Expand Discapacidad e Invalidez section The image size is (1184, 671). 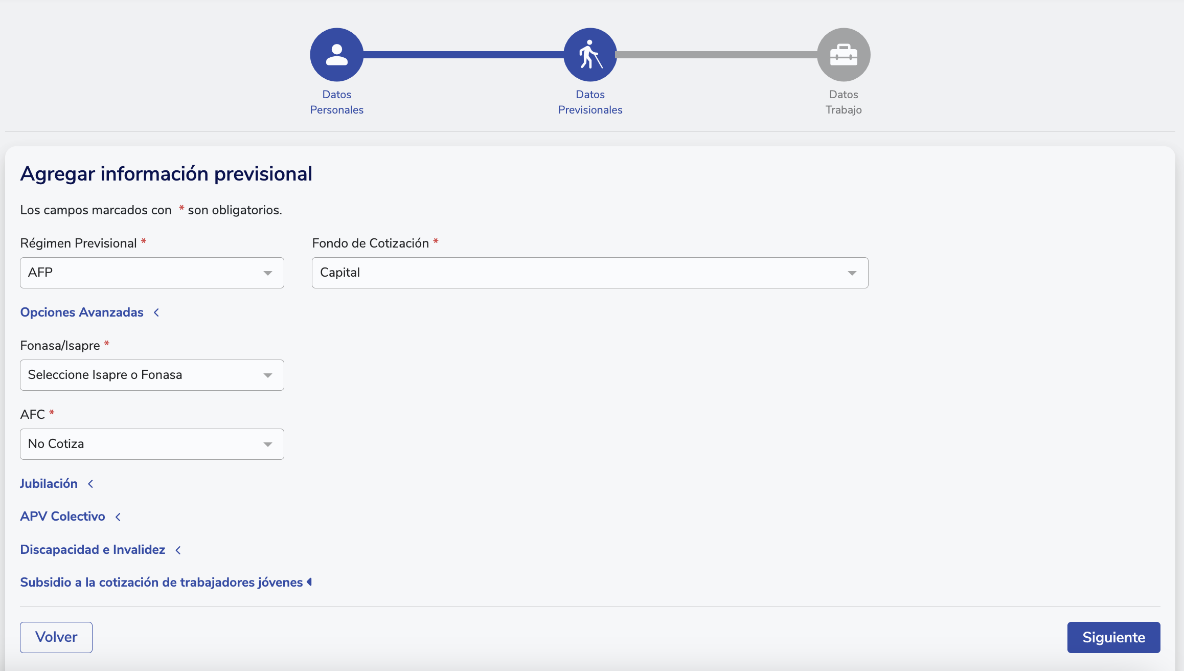[93, 550]
